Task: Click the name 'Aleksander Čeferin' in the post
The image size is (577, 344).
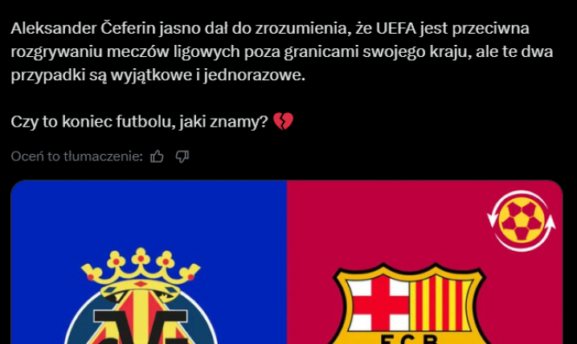Action: point(83,28)
